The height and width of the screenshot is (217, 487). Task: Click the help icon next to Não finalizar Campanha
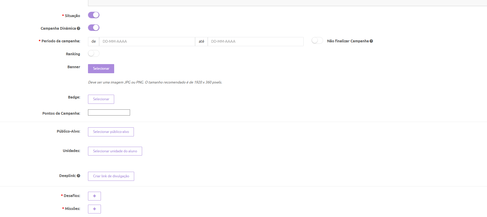click(371, 41)
